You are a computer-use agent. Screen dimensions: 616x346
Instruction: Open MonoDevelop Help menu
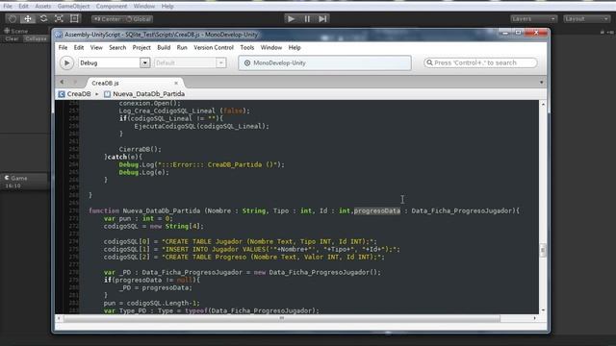(x=295, y=47)
